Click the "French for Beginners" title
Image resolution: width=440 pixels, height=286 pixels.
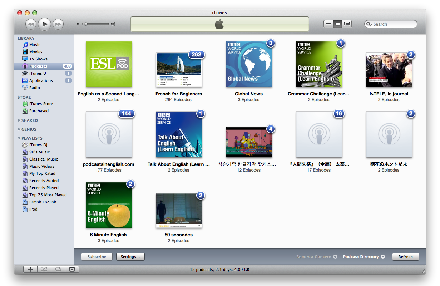coord(179,94)
